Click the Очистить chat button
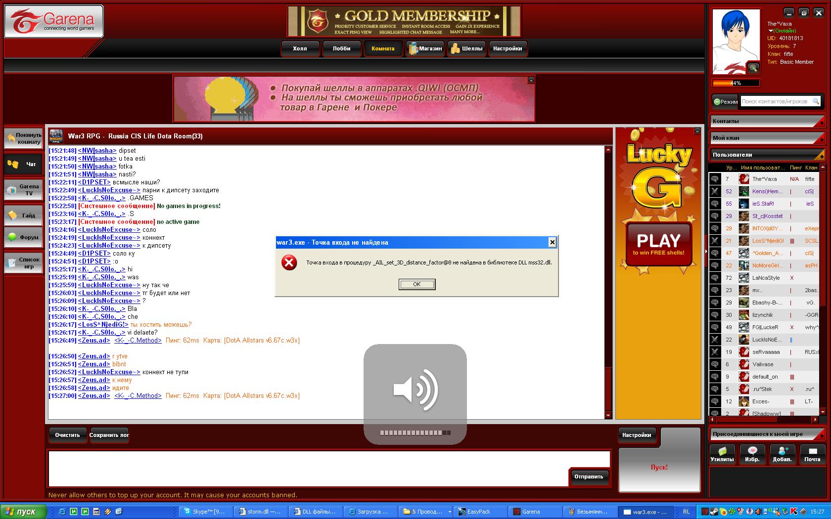This screenshot has height=519, width=831. [67, 435]
